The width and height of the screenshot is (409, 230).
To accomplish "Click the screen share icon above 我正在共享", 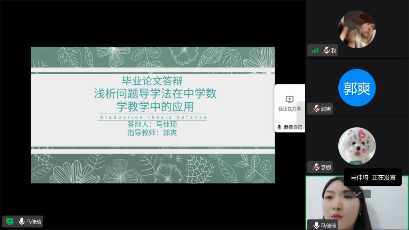I will click(x=290, y=99).
